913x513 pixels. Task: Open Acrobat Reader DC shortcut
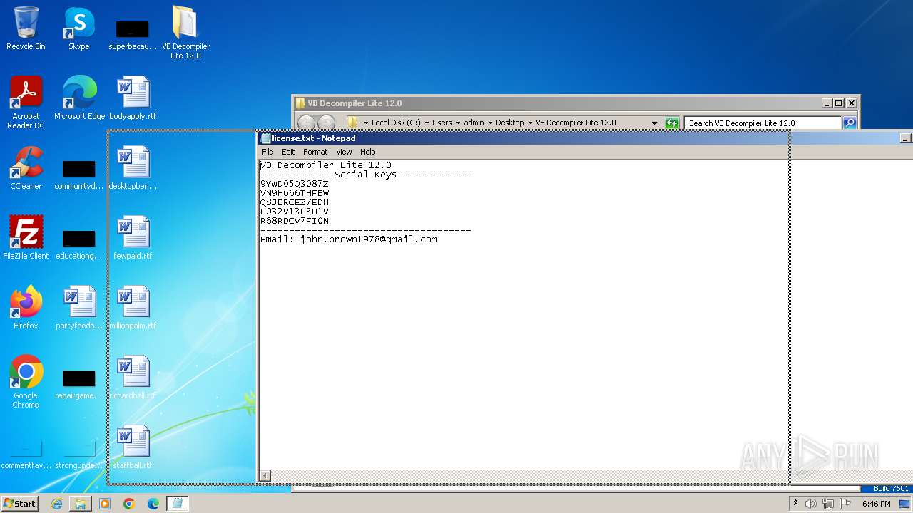[26, 102]
